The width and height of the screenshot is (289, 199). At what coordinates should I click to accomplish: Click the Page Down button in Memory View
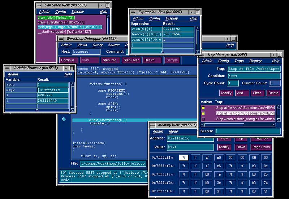click(x=261, y=147)
